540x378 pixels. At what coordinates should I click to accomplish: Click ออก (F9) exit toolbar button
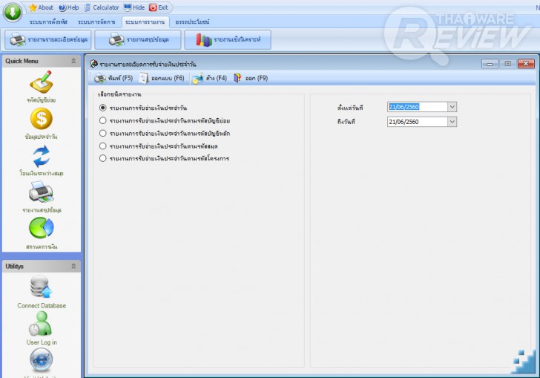pos(251,78)
